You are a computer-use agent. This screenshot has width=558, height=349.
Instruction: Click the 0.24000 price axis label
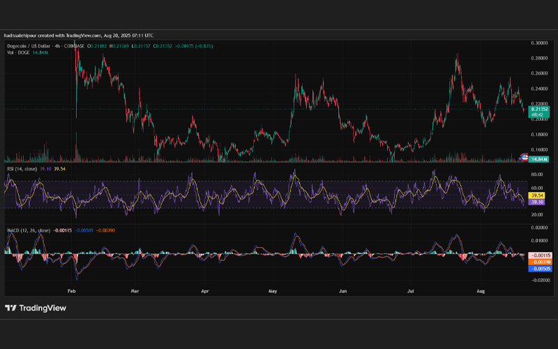click(x=539, y=89)
